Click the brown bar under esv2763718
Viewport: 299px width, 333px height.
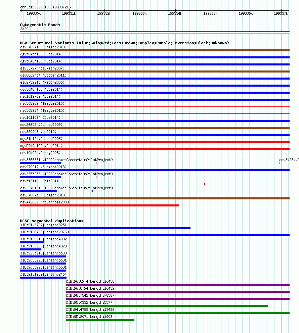[x=155, y=50]
